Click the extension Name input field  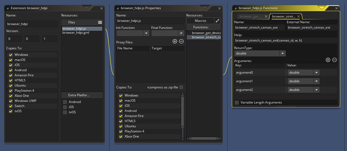point(32,24)
